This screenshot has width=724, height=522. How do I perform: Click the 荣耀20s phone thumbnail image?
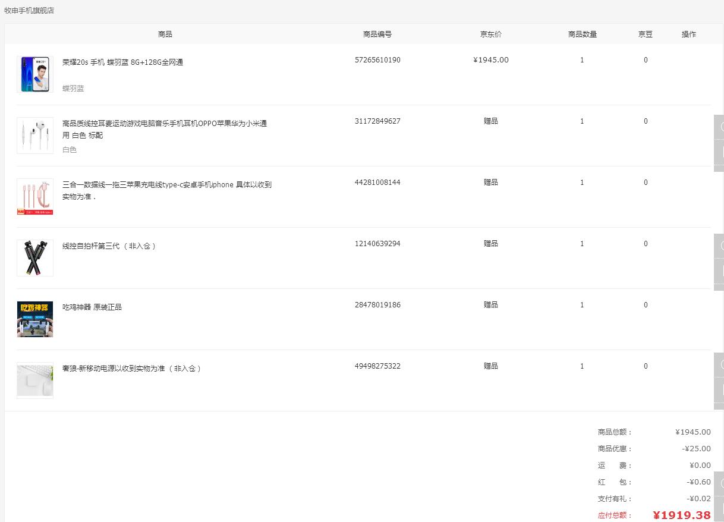click(x=34, y=74)
